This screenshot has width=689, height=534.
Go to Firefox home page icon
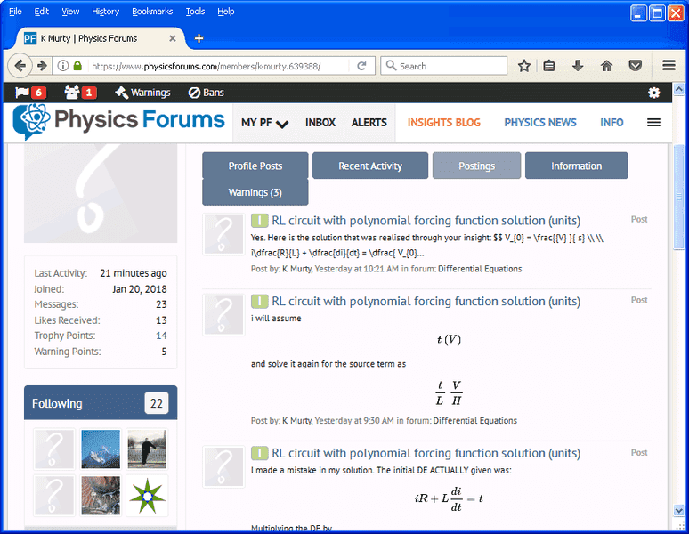(x=606, y=66)
